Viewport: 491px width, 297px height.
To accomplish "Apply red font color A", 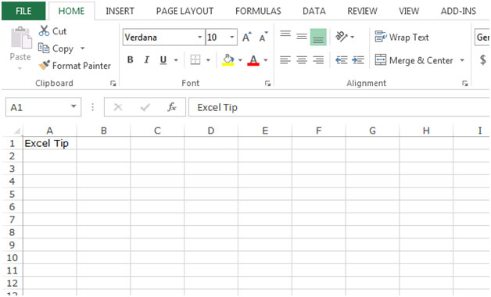I will (253, 59).
